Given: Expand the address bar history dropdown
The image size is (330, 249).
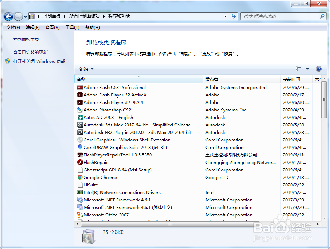Looking at the screenshot, I should pos(225,16).
